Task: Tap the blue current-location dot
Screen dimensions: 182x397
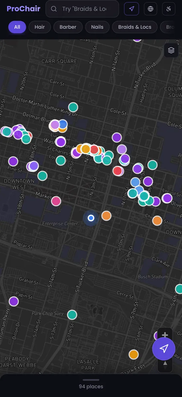Action: [91, 218]
